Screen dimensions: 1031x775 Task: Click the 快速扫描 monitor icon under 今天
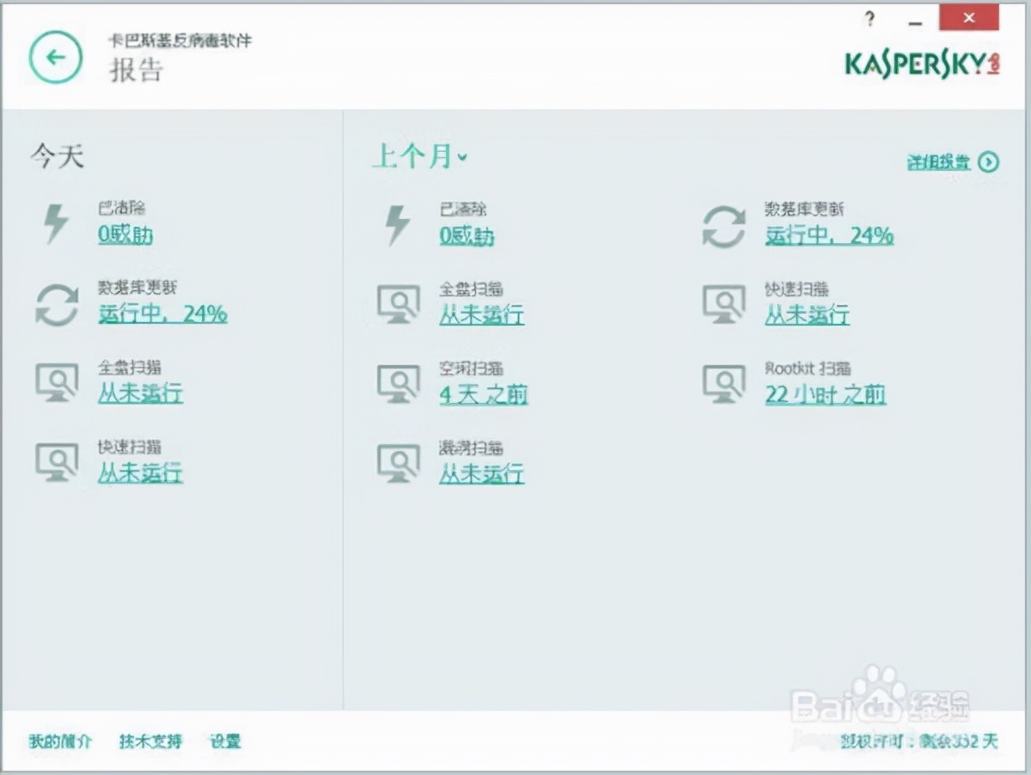[56, 461]
